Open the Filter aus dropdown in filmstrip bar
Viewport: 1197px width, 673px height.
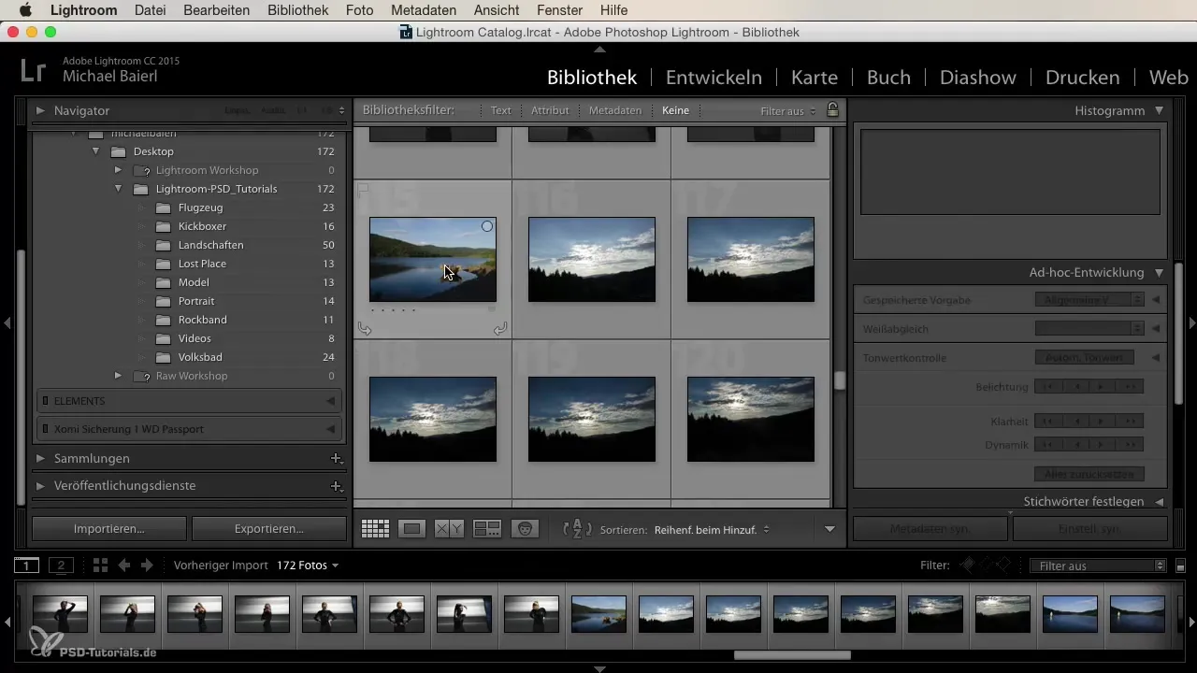(x=1096, y=566)
